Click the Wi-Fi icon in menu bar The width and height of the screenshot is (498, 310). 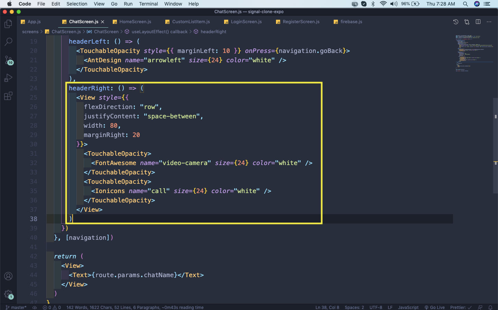(383, 4)
